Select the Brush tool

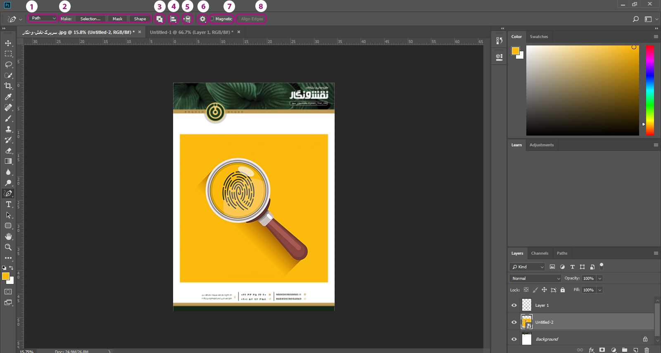pos(8,118)
